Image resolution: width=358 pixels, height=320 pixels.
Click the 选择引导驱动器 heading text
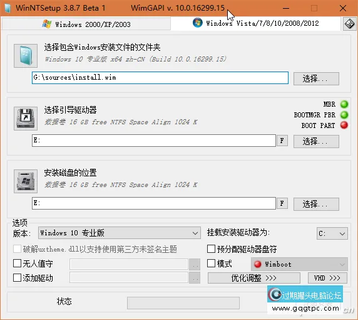click(70, 110)
